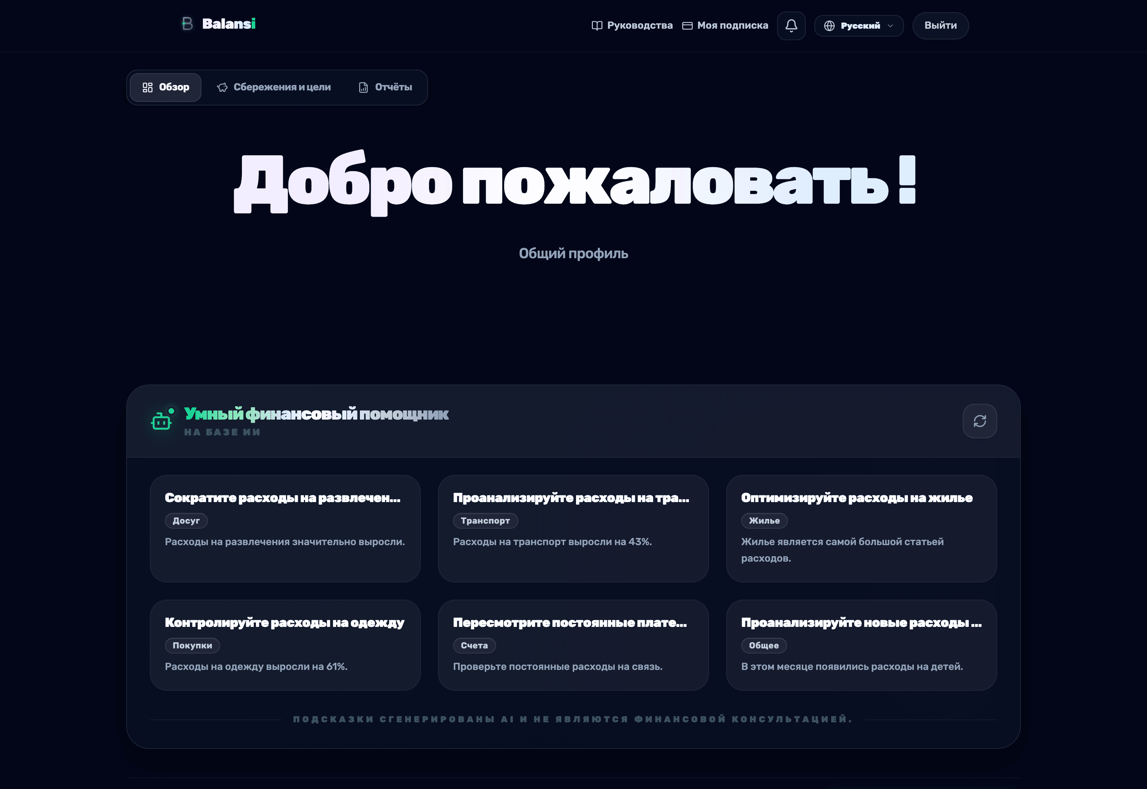
Task: Click text Расходы на одежду выросли на 61%
Action: (256, 666)
